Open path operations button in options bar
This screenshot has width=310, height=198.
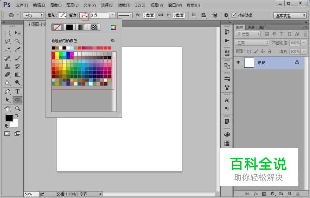[194, 15]
